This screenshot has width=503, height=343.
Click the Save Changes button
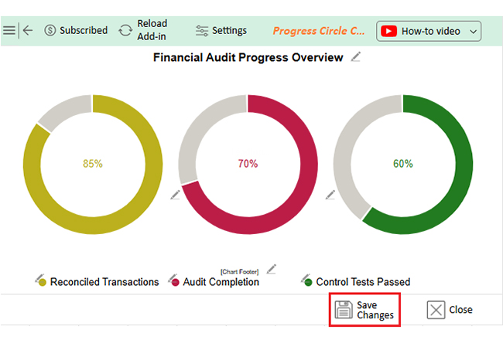(364, 310)
